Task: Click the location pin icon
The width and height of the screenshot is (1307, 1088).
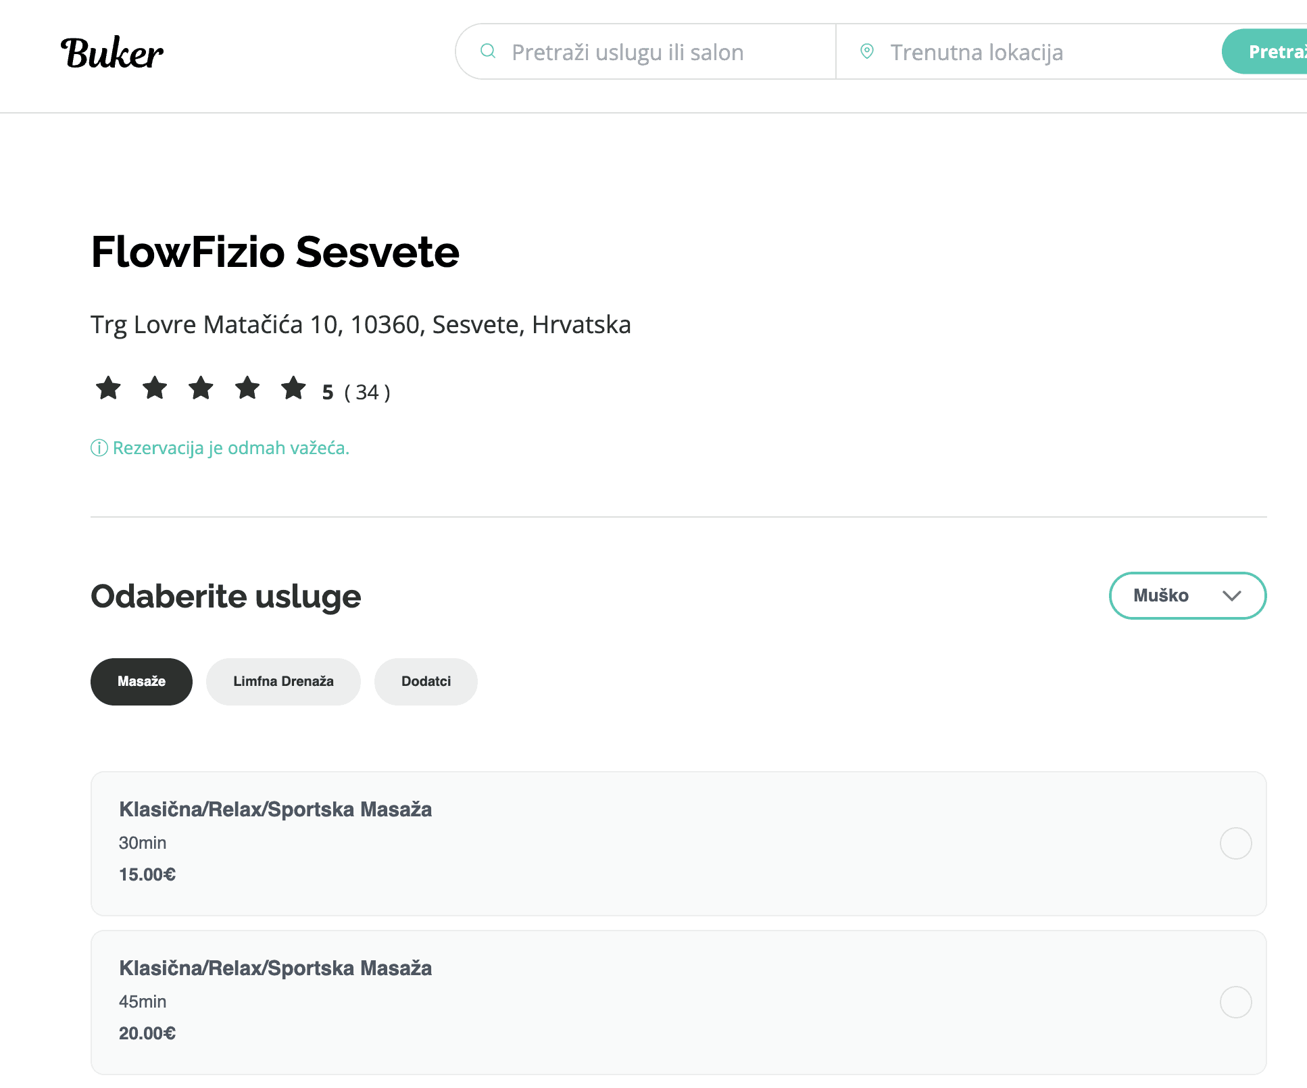Action: (x=866, y=51)
